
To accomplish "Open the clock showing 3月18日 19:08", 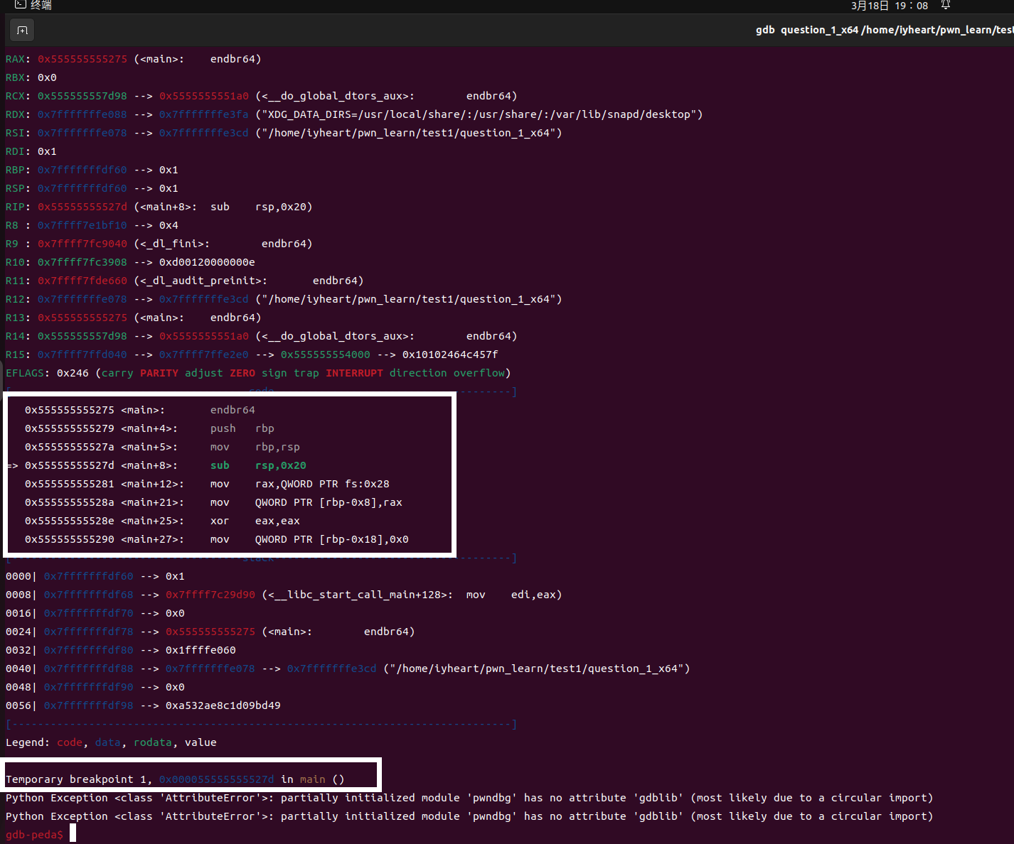I will (x=890, y=6).
